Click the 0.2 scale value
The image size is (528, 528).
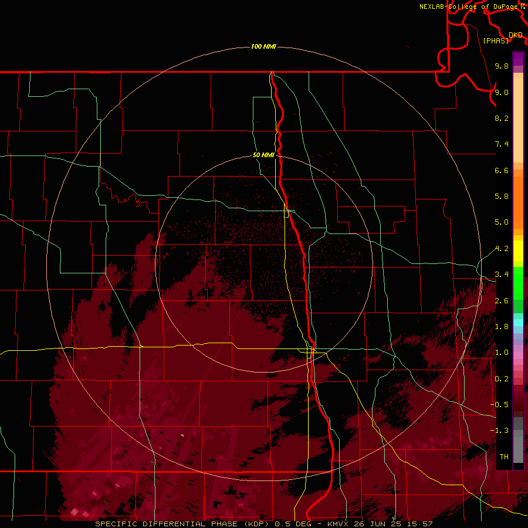[x=502, y=379]
